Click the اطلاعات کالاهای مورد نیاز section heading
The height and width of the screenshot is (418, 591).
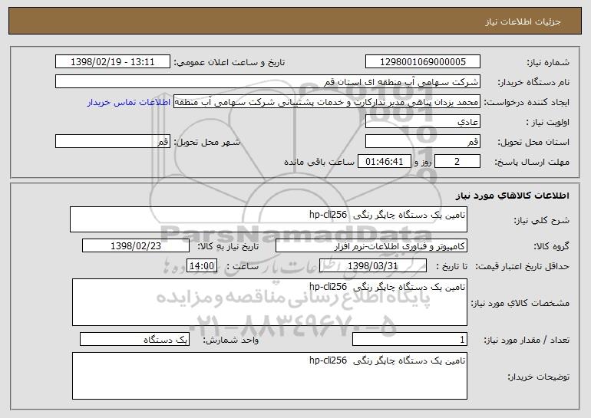point(512,196)
